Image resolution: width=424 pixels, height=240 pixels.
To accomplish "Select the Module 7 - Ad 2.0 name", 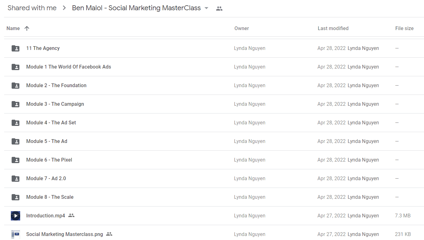I will pyautogui.click(x=46, y=178).
